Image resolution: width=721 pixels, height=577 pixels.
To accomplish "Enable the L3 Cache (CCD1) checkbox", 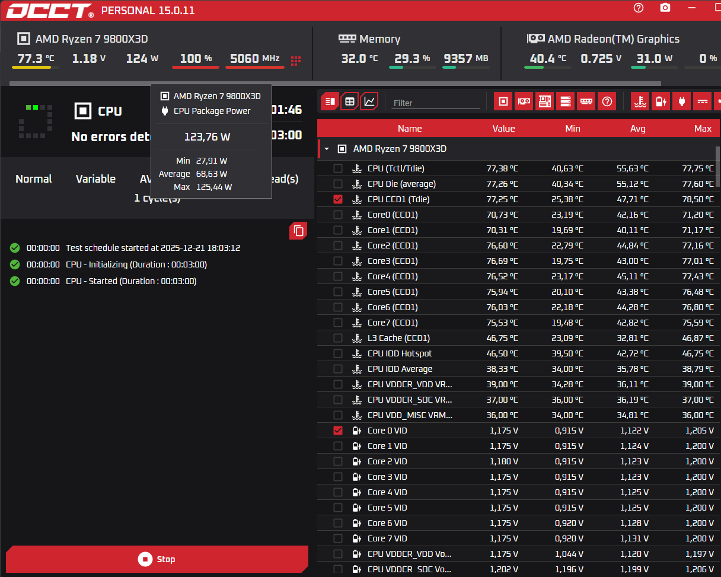I will point(338,338).
